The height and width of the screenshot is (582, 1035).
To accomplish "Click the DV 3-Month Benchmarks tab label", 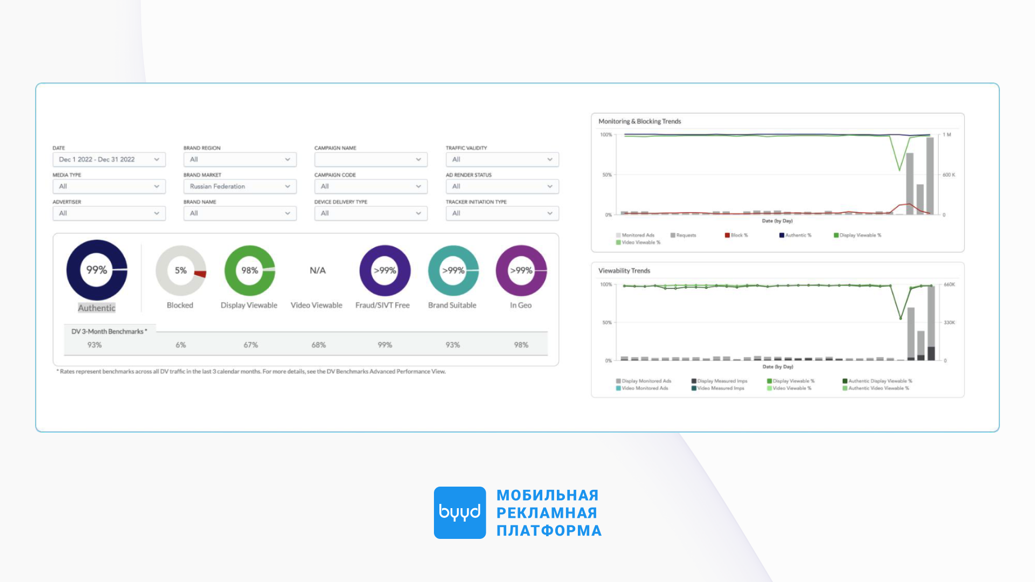I will 109,331.
